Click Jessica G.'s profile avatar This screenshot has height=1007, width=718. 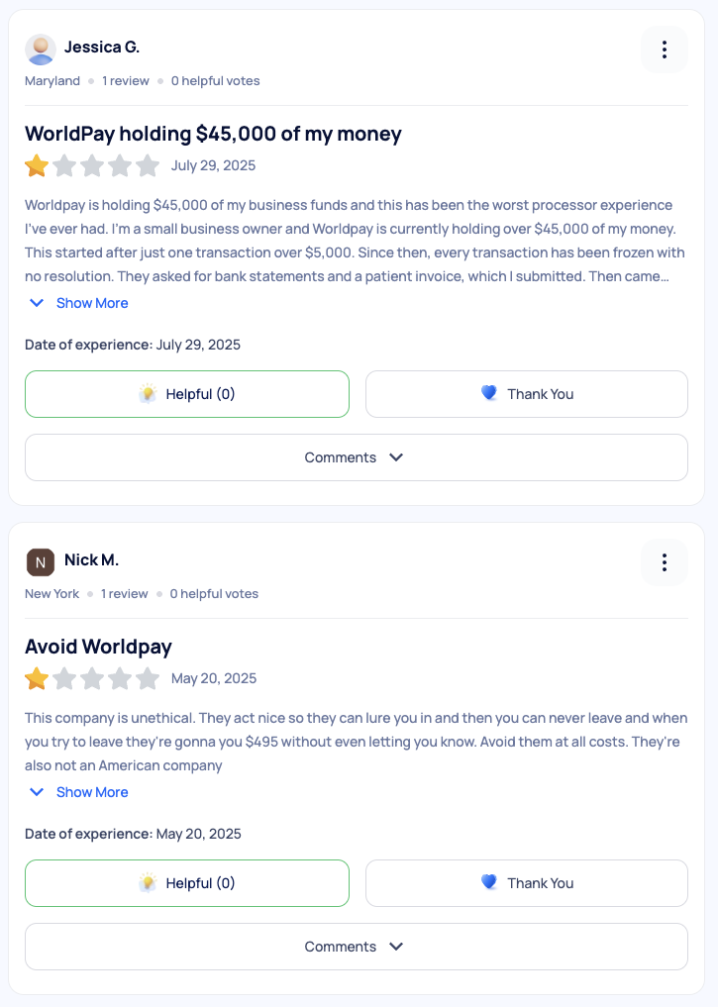41,50
